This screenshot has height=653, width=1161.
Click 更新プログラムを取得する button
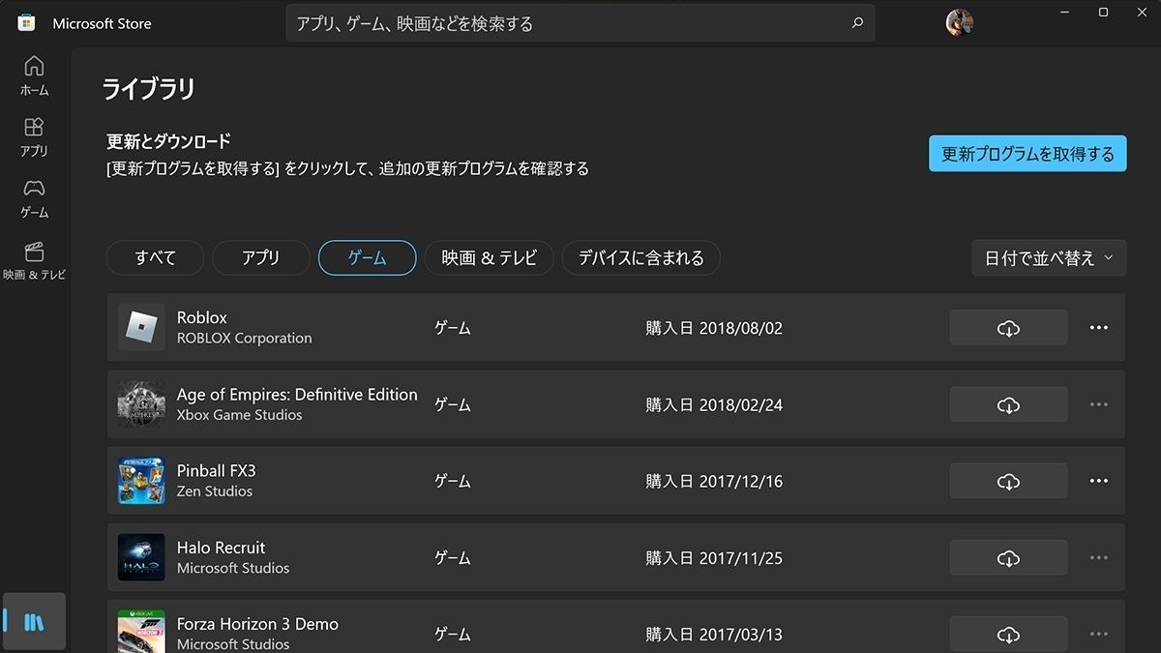(1027, 154)
